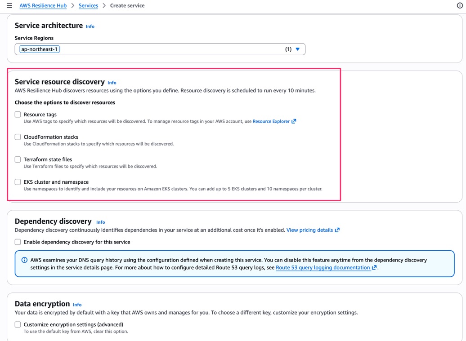The height and width of the screenshot is (341, 466).
Task: Open Route 53 query logging documentation
Action: (x=323, y=267)
